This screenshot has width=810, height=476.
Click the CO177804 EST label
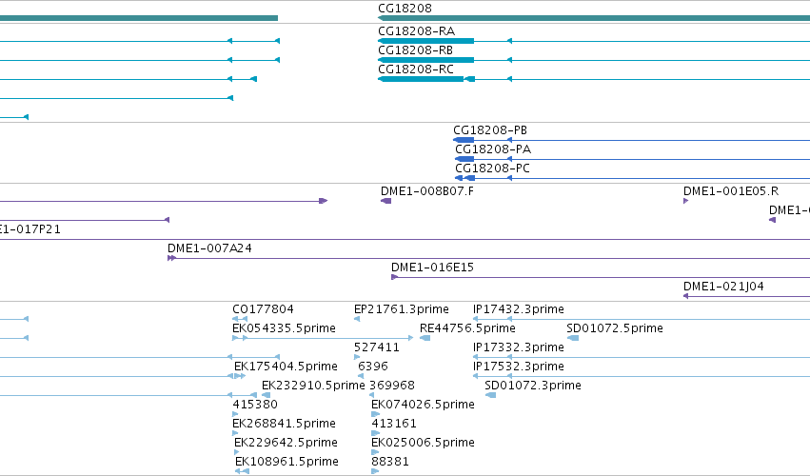[x=263, y=309]
